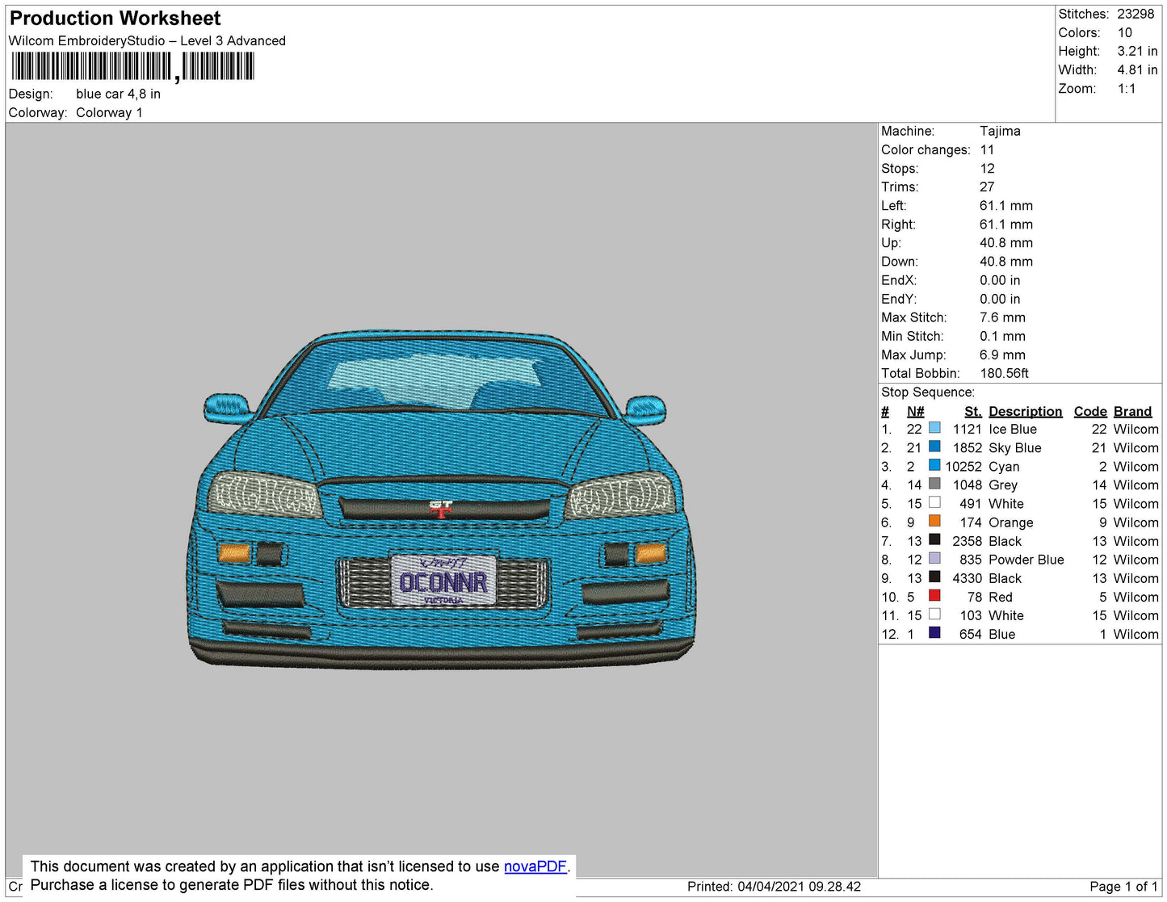Click the Min Stitch value 0.1 mm

[1002, 336]
